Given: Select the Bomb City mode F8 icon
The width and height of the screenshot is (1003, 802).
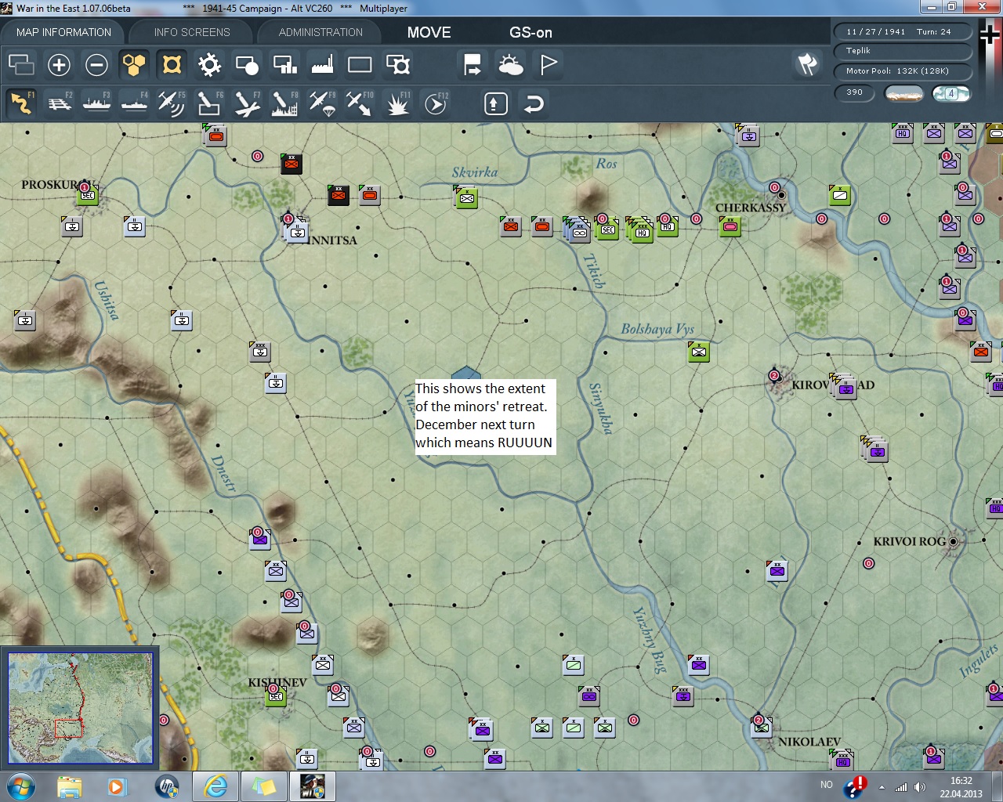Looking at the screenshot, I should click(x=284, y=103).
